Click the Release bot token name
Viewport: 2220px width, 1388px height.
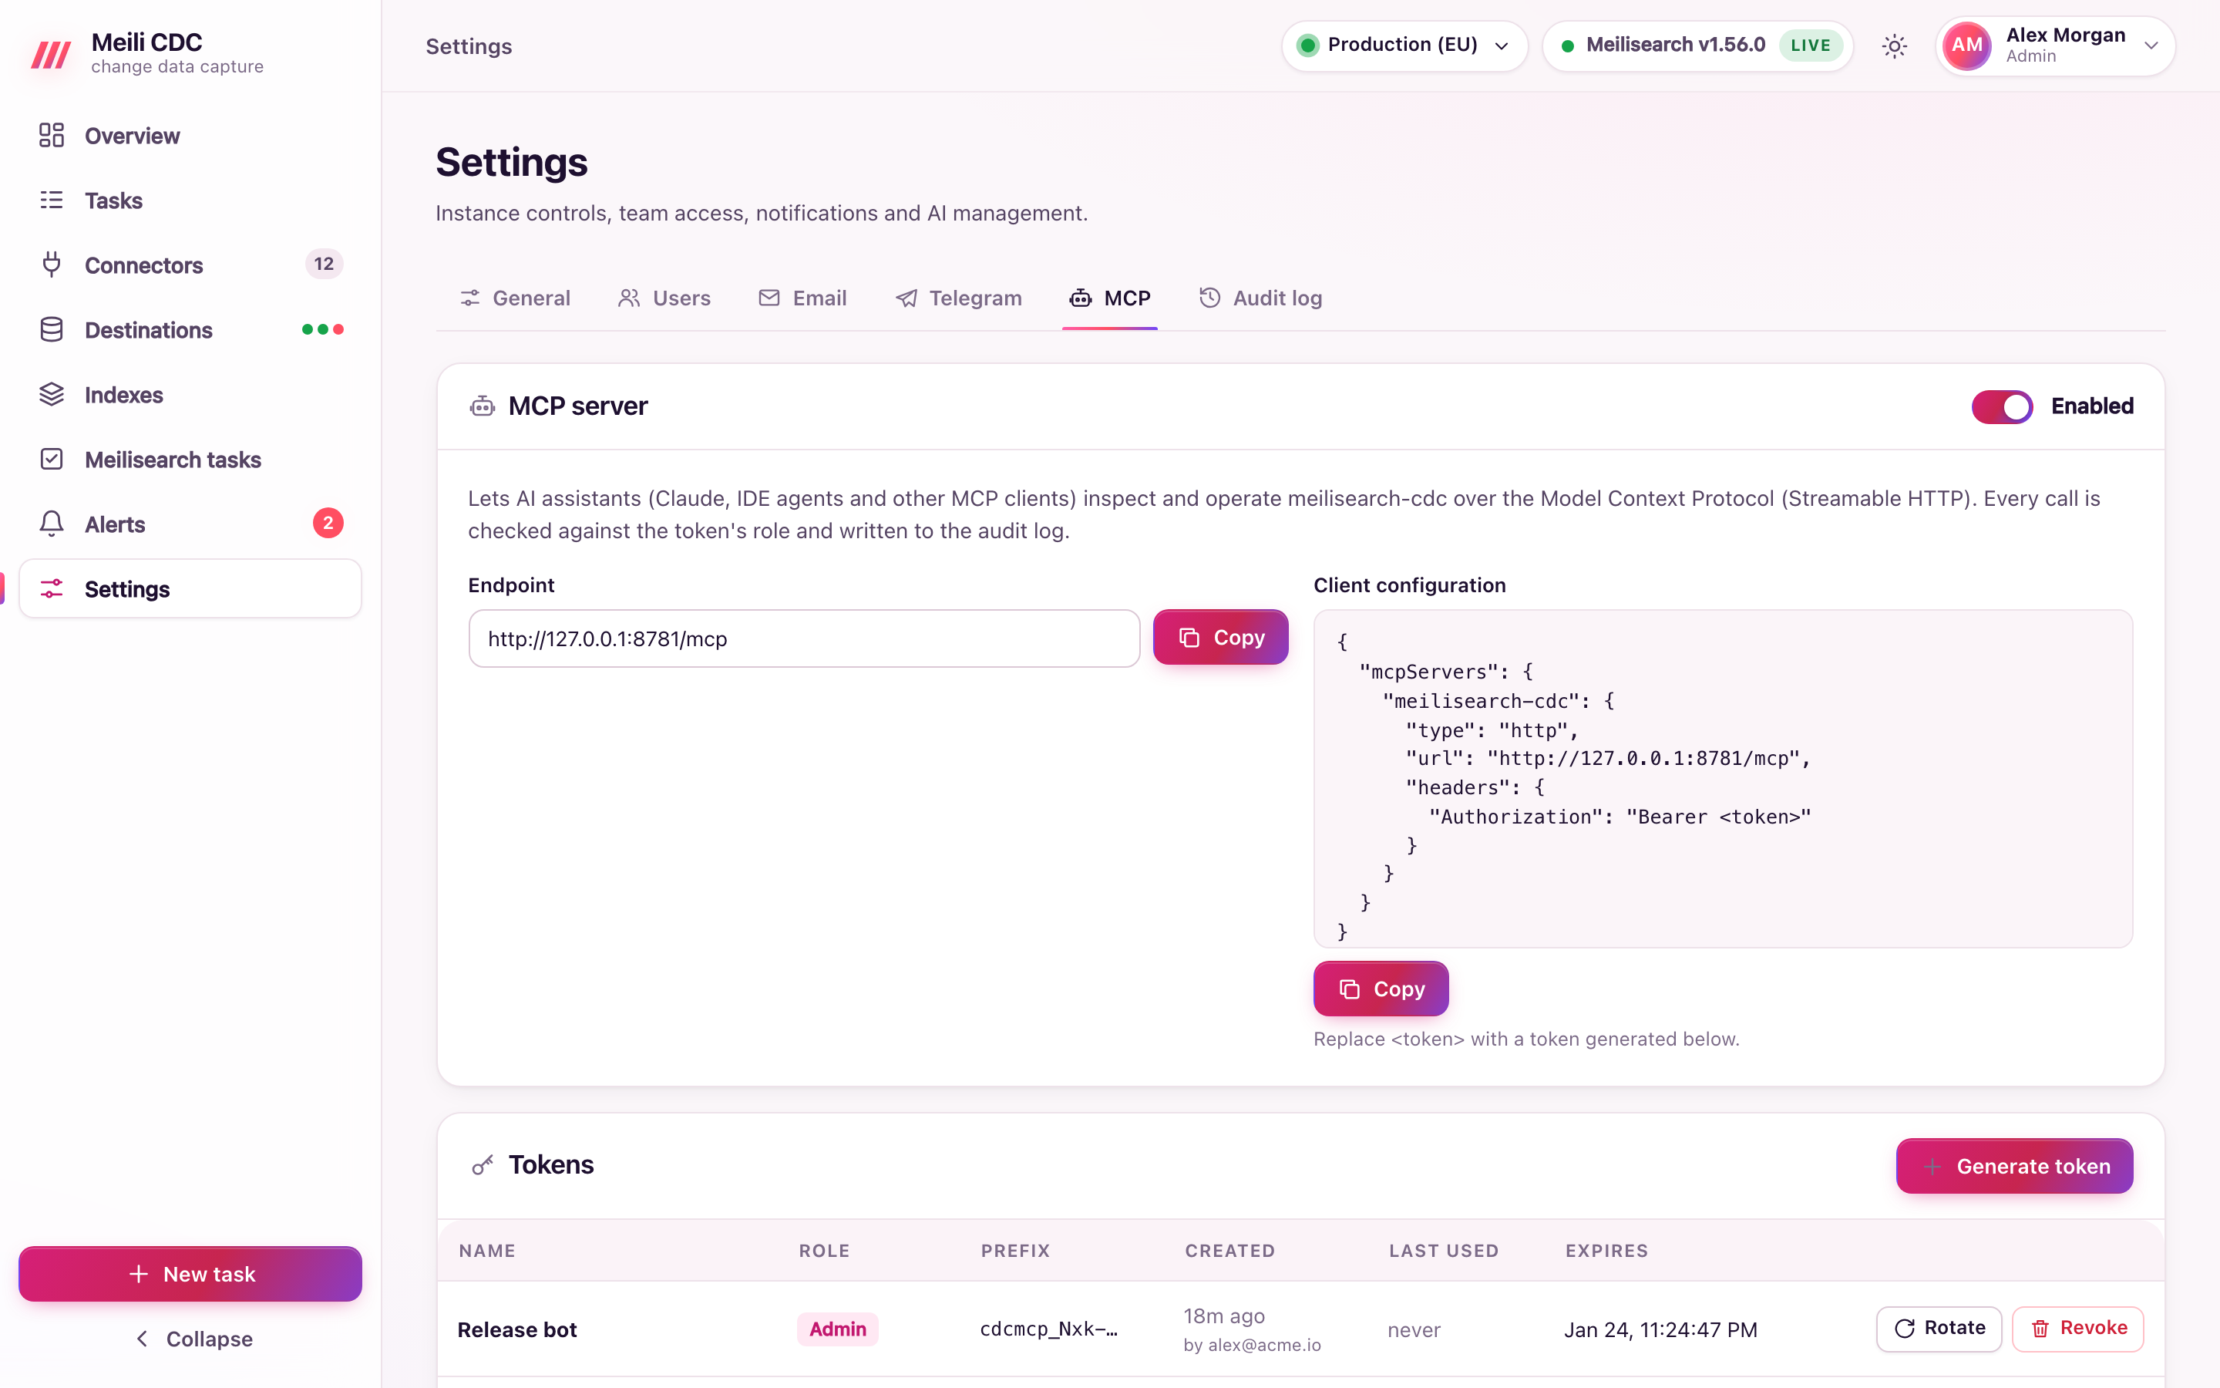pos(517,1329)
